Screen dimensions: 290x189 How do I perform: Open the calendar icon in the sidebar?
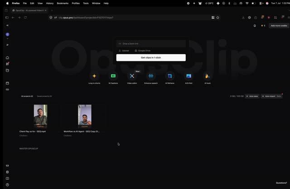tap(7, 83)
